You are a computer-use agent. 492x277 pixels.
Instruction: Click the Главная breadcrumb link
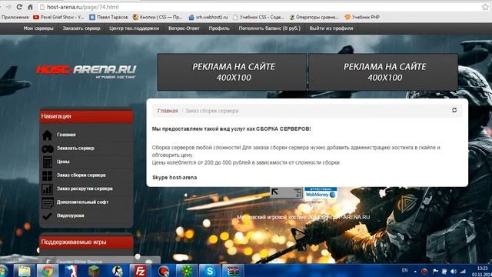point(168,111)
